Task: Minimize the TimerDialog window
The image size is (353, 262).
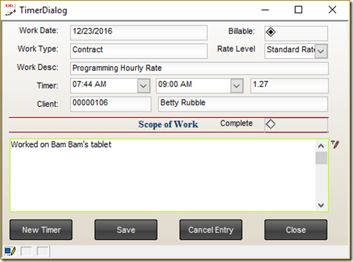Action: point(265,10)
